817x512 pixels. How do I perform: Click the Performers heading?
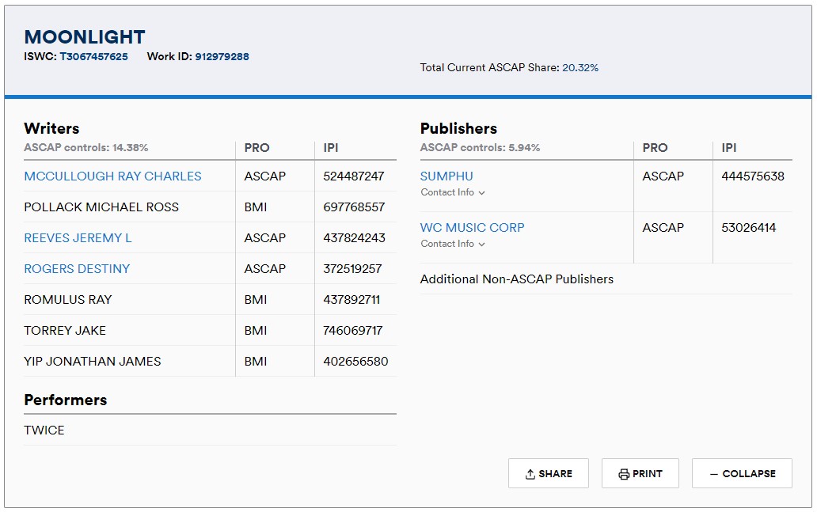(66, 400)
